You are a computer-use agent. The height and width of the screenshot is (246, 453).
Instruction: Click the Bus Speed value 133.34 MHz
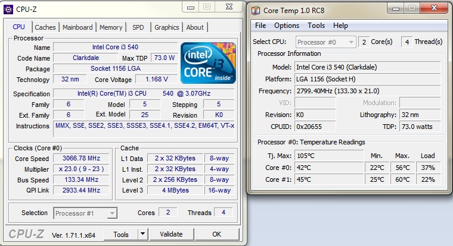[81, 180]
